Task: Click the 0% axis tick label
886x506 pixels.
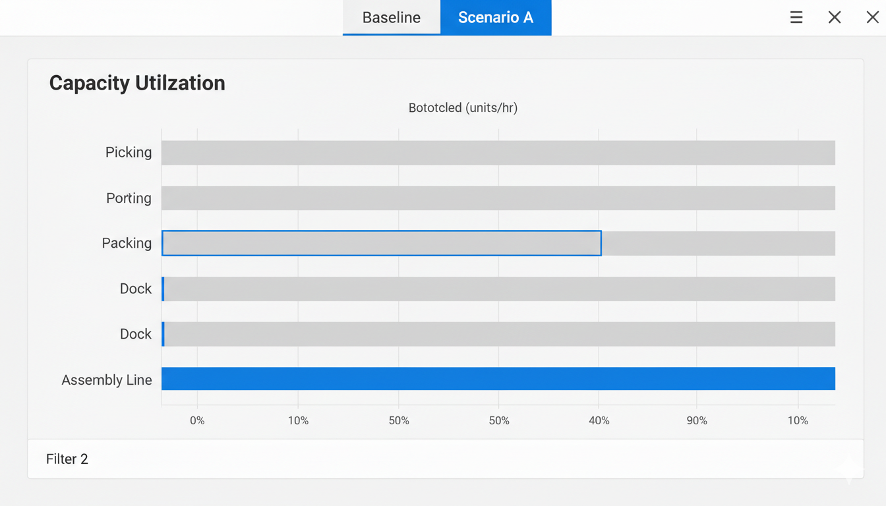Action: point(197,420)
